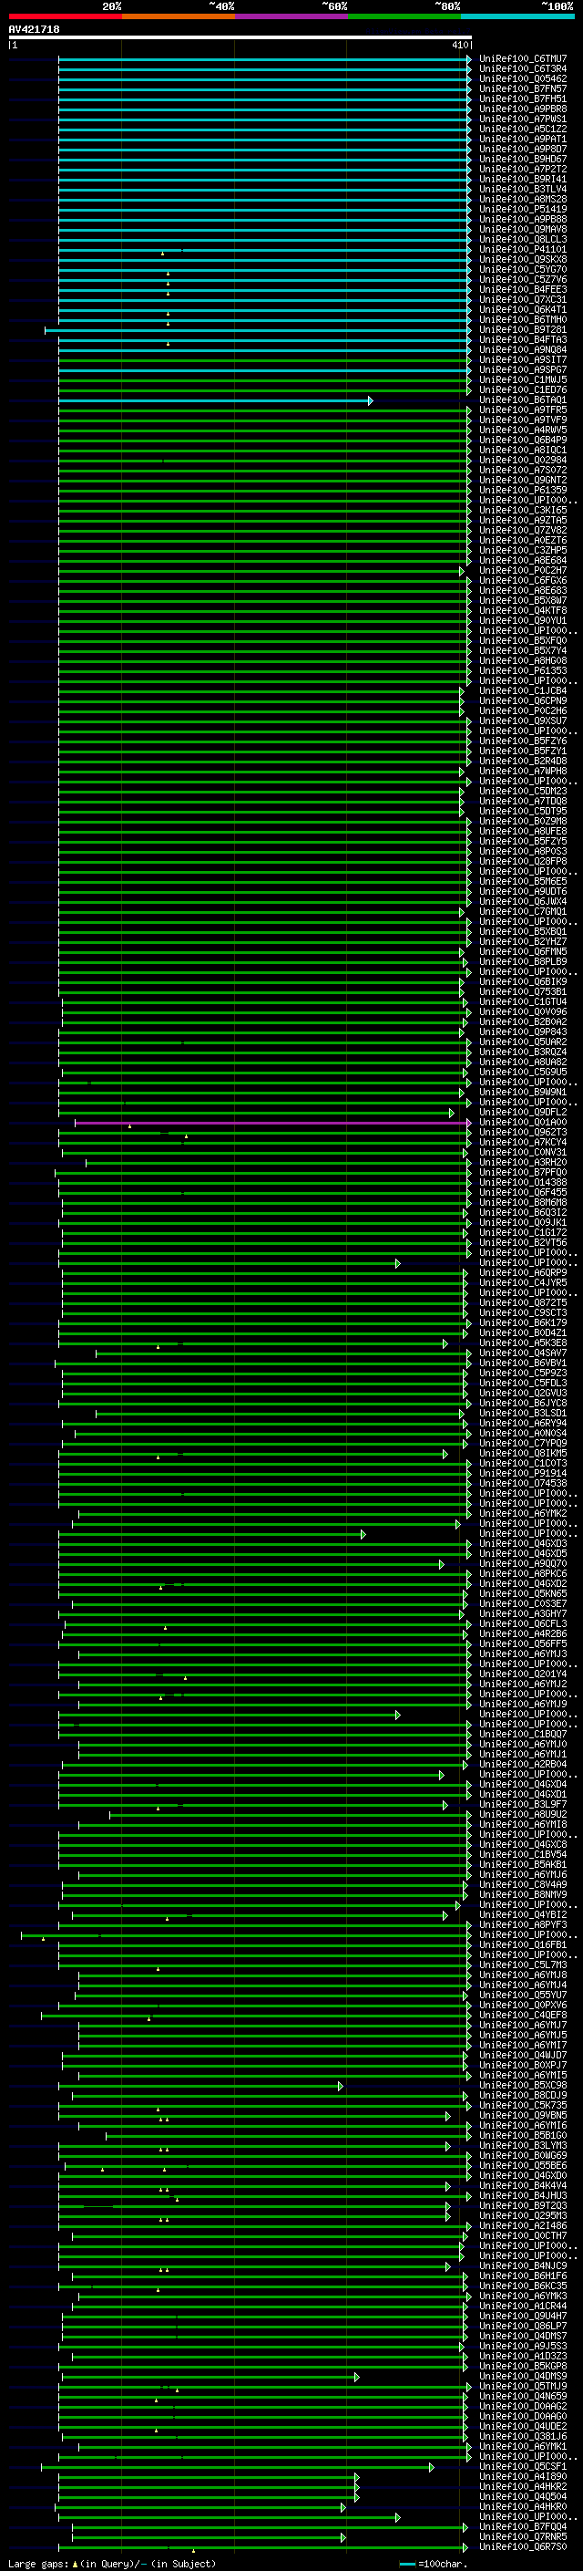The width and height of the screenshot is (583, 2571).
Task: Choose UniRef100_P41101 in the hit list
Action: (x=523, y=250)
